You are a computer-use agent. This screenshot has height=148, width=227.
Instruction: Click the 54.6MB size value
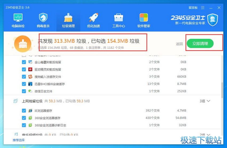tap(181, 118)
